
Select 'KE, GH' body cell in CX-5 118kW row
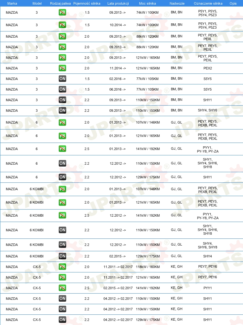coord(177,266)
